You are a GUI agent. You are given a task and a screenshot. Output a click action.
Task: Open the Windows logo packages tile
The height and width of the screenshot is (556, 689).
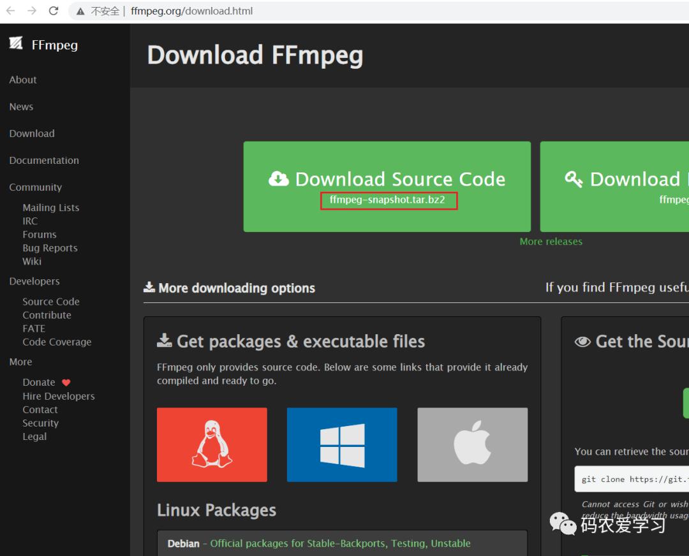click(x=342, y=444)
